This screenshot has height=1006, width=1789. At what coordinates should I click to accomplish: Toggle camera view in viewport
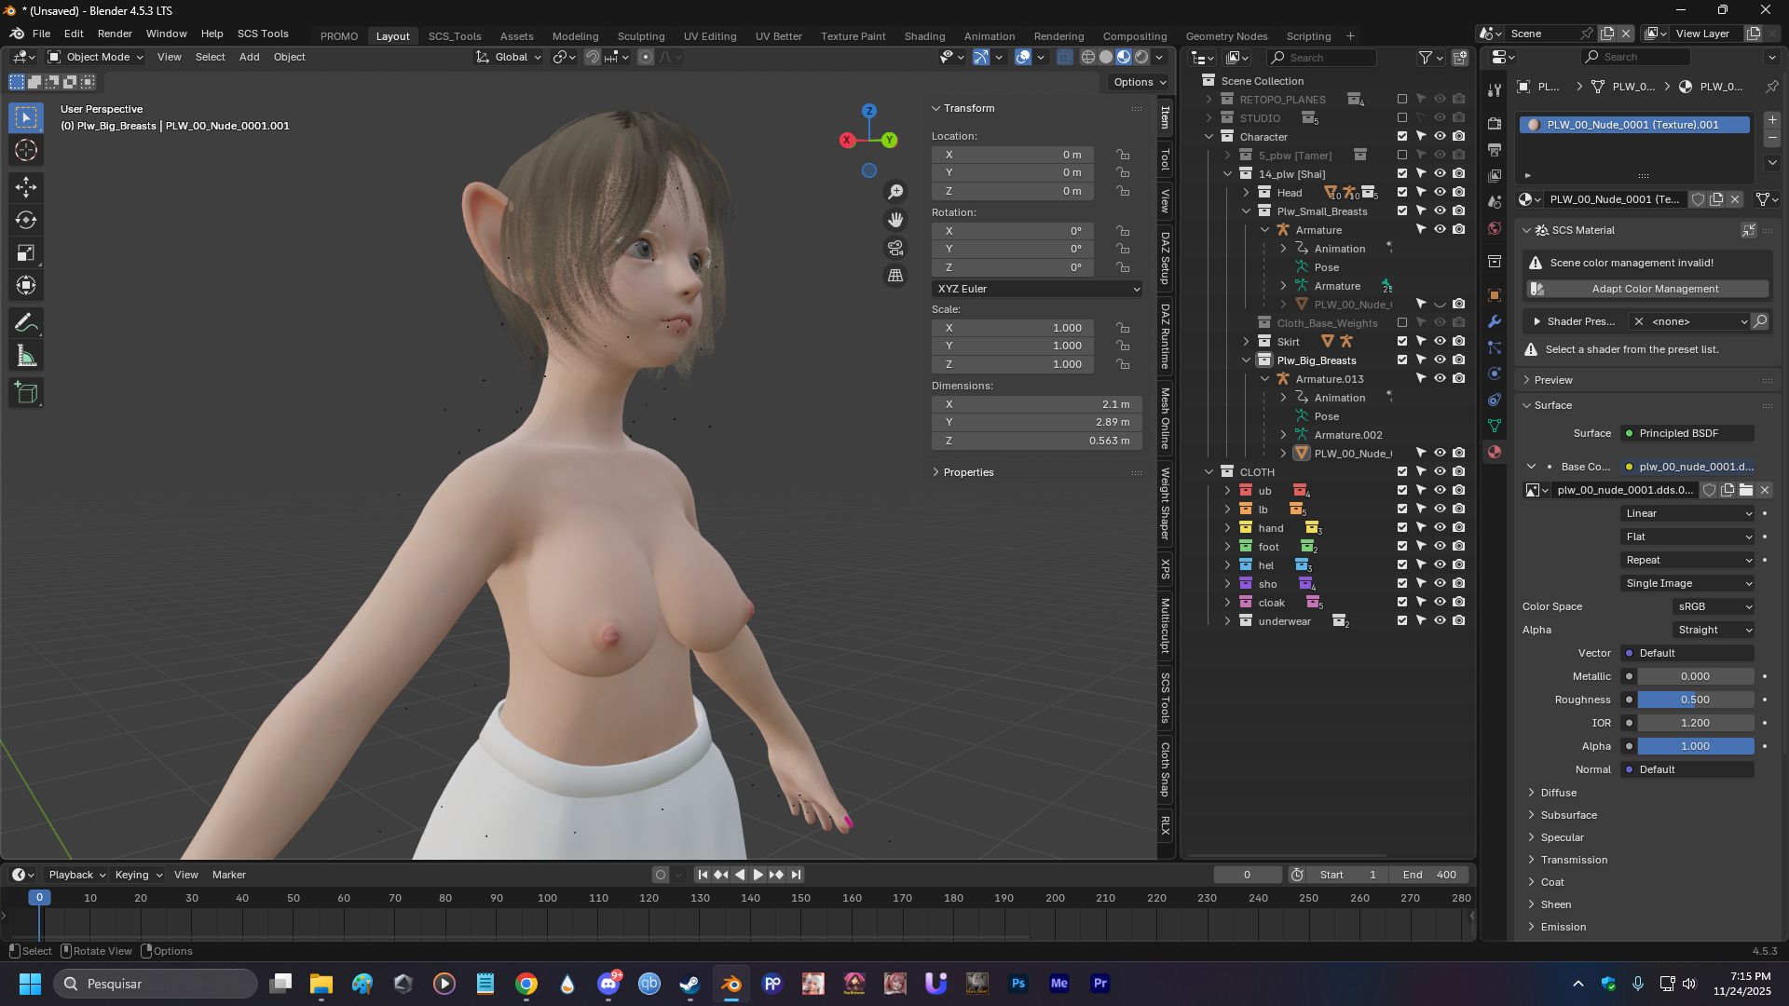pos(895,248)
